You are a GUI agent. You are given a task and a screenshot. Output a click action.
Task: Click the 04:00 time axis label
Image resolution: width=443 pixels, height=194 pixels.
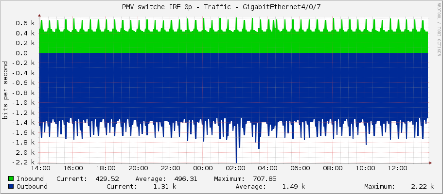pos(268,168)
